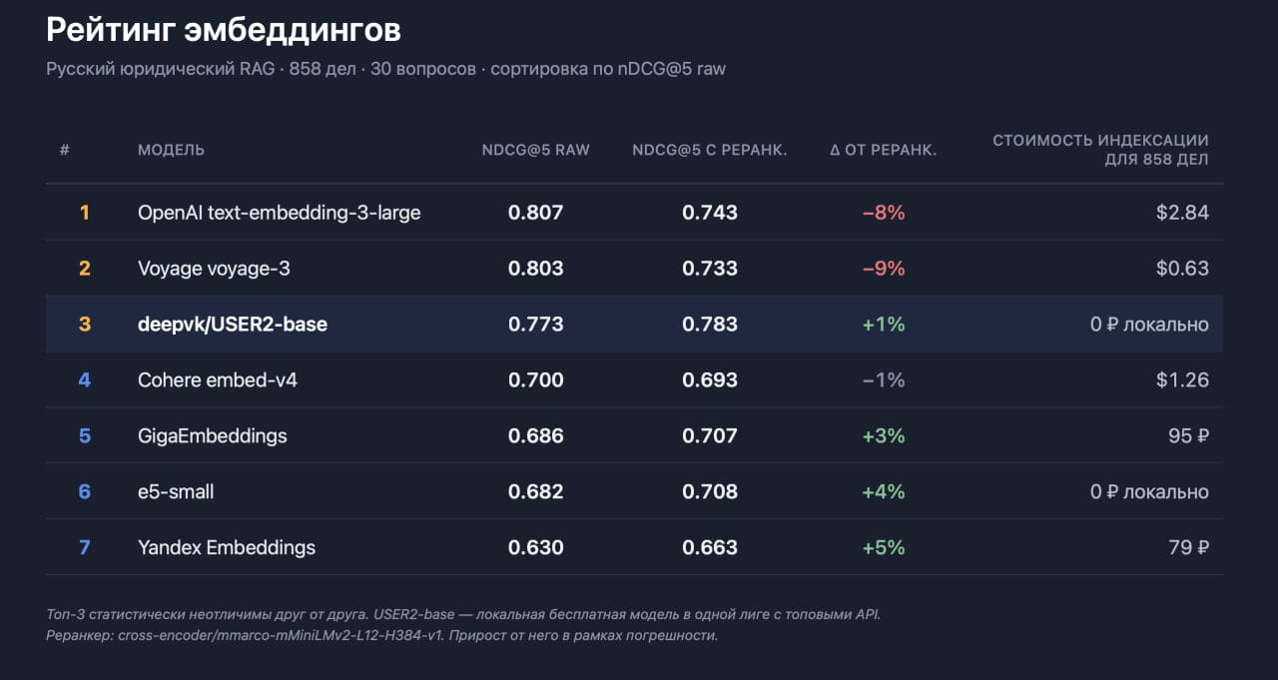Click the 'МОДЕЛЬ' column header
Image resolution: width=1278 pixels, height=680 pixels.
(x=171, y=150)
